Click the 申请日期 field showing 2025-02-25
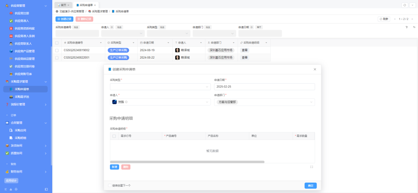Screen dimensions: 418x193 (x=264, y=87)
